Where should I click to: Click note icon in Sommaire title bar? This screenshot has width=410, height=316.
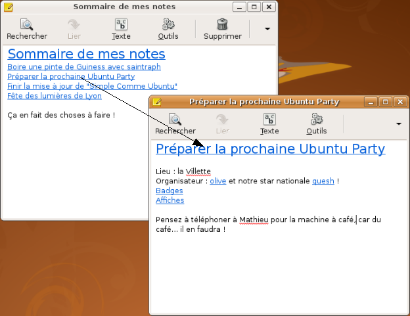point(9,7)
